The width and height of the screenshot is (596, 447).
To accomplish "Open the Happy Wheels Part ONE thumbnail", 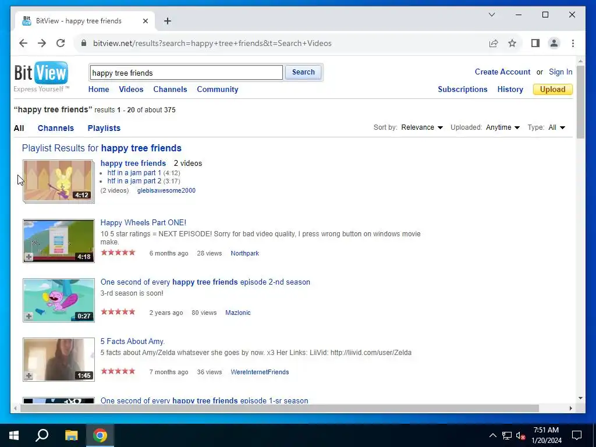I will 59,240.
